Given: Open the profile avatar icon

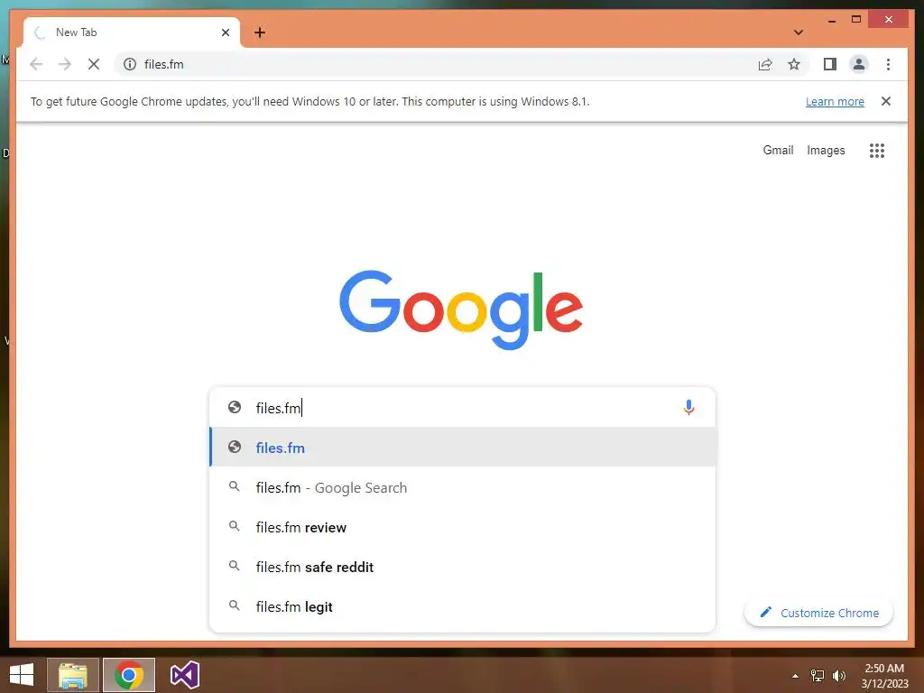Looking at the screenshot, I should pyautogui.click(x=859, y=64).
